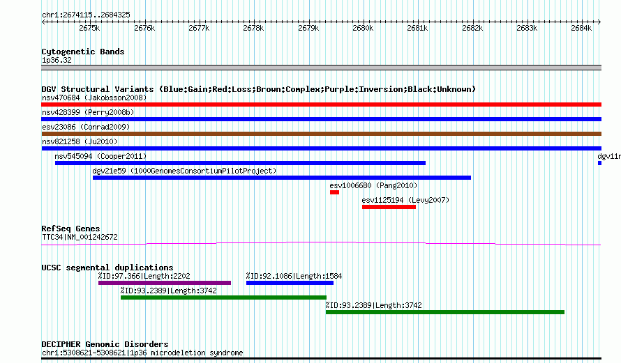Image resolution: width=621 pixels, height=363 pixels.
Task: Click the UCSC segmental duplications track title
Action: coord(107,268)
